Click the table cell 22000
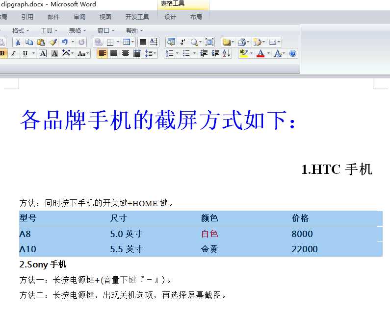This screenshot has height=312, width=390. (x=305, y=249)
